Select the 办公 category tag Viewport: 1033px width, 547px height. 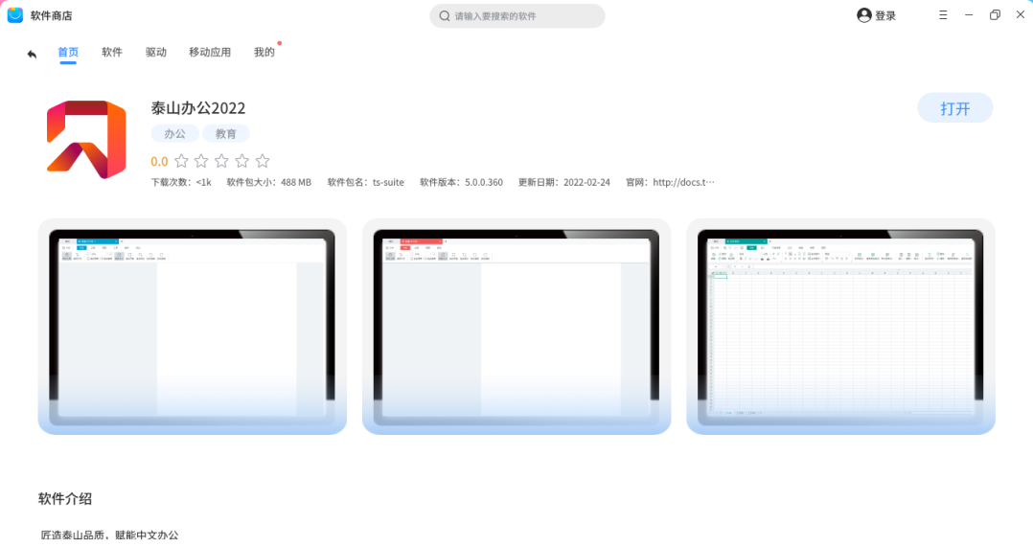[x=174, y=133]
